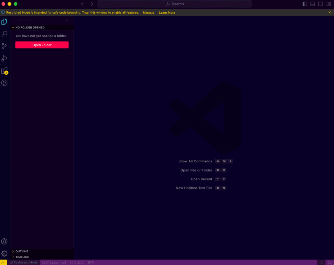Click the New Untitled Text File text
This screenshot has width=334, height=265.
pyautogui.click(x=194, y=188)
